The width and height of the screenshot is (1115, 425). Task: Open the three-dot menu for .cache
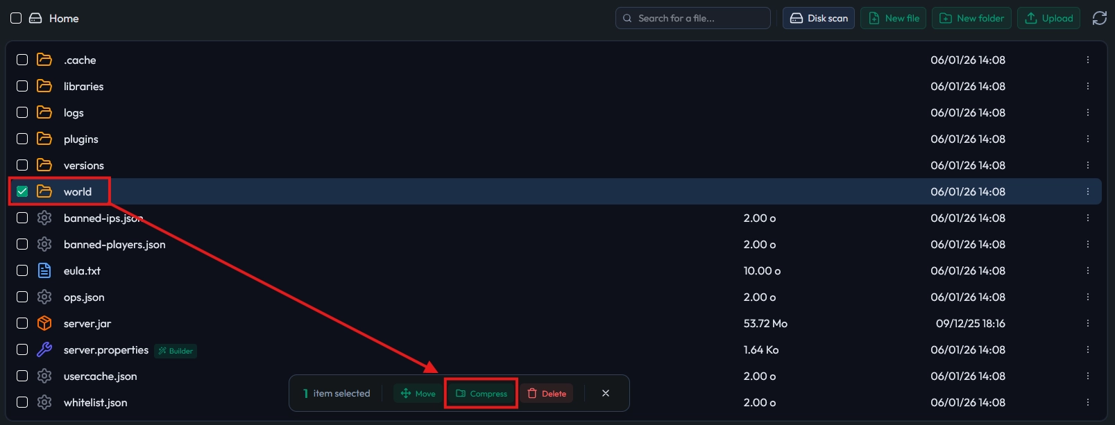(1087, 60)
